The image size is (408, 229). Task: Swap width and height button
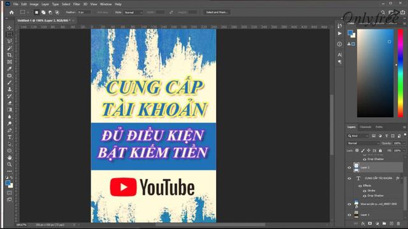tap(171, 12)
